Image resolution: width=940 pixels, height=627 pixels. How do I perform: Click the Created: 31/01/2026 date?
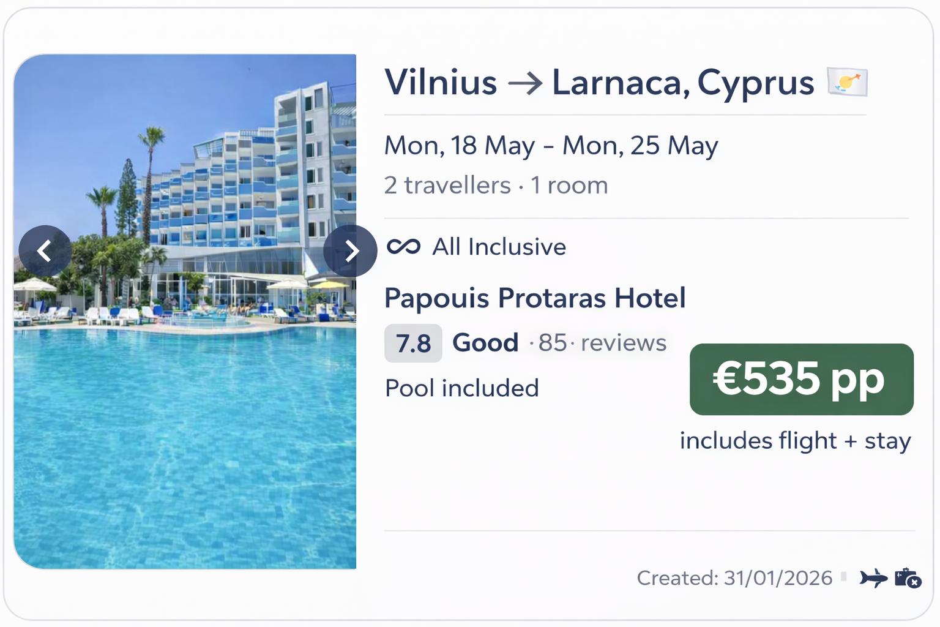[x=734, y=577]
